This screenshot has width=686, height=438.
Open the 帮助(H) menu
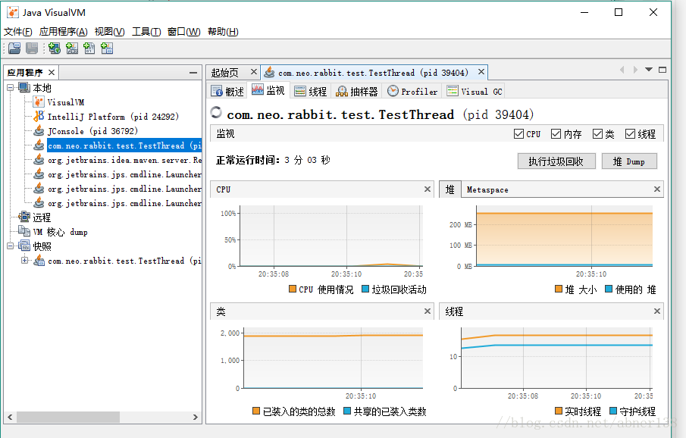pyautogui.click(x=223, y=32)
